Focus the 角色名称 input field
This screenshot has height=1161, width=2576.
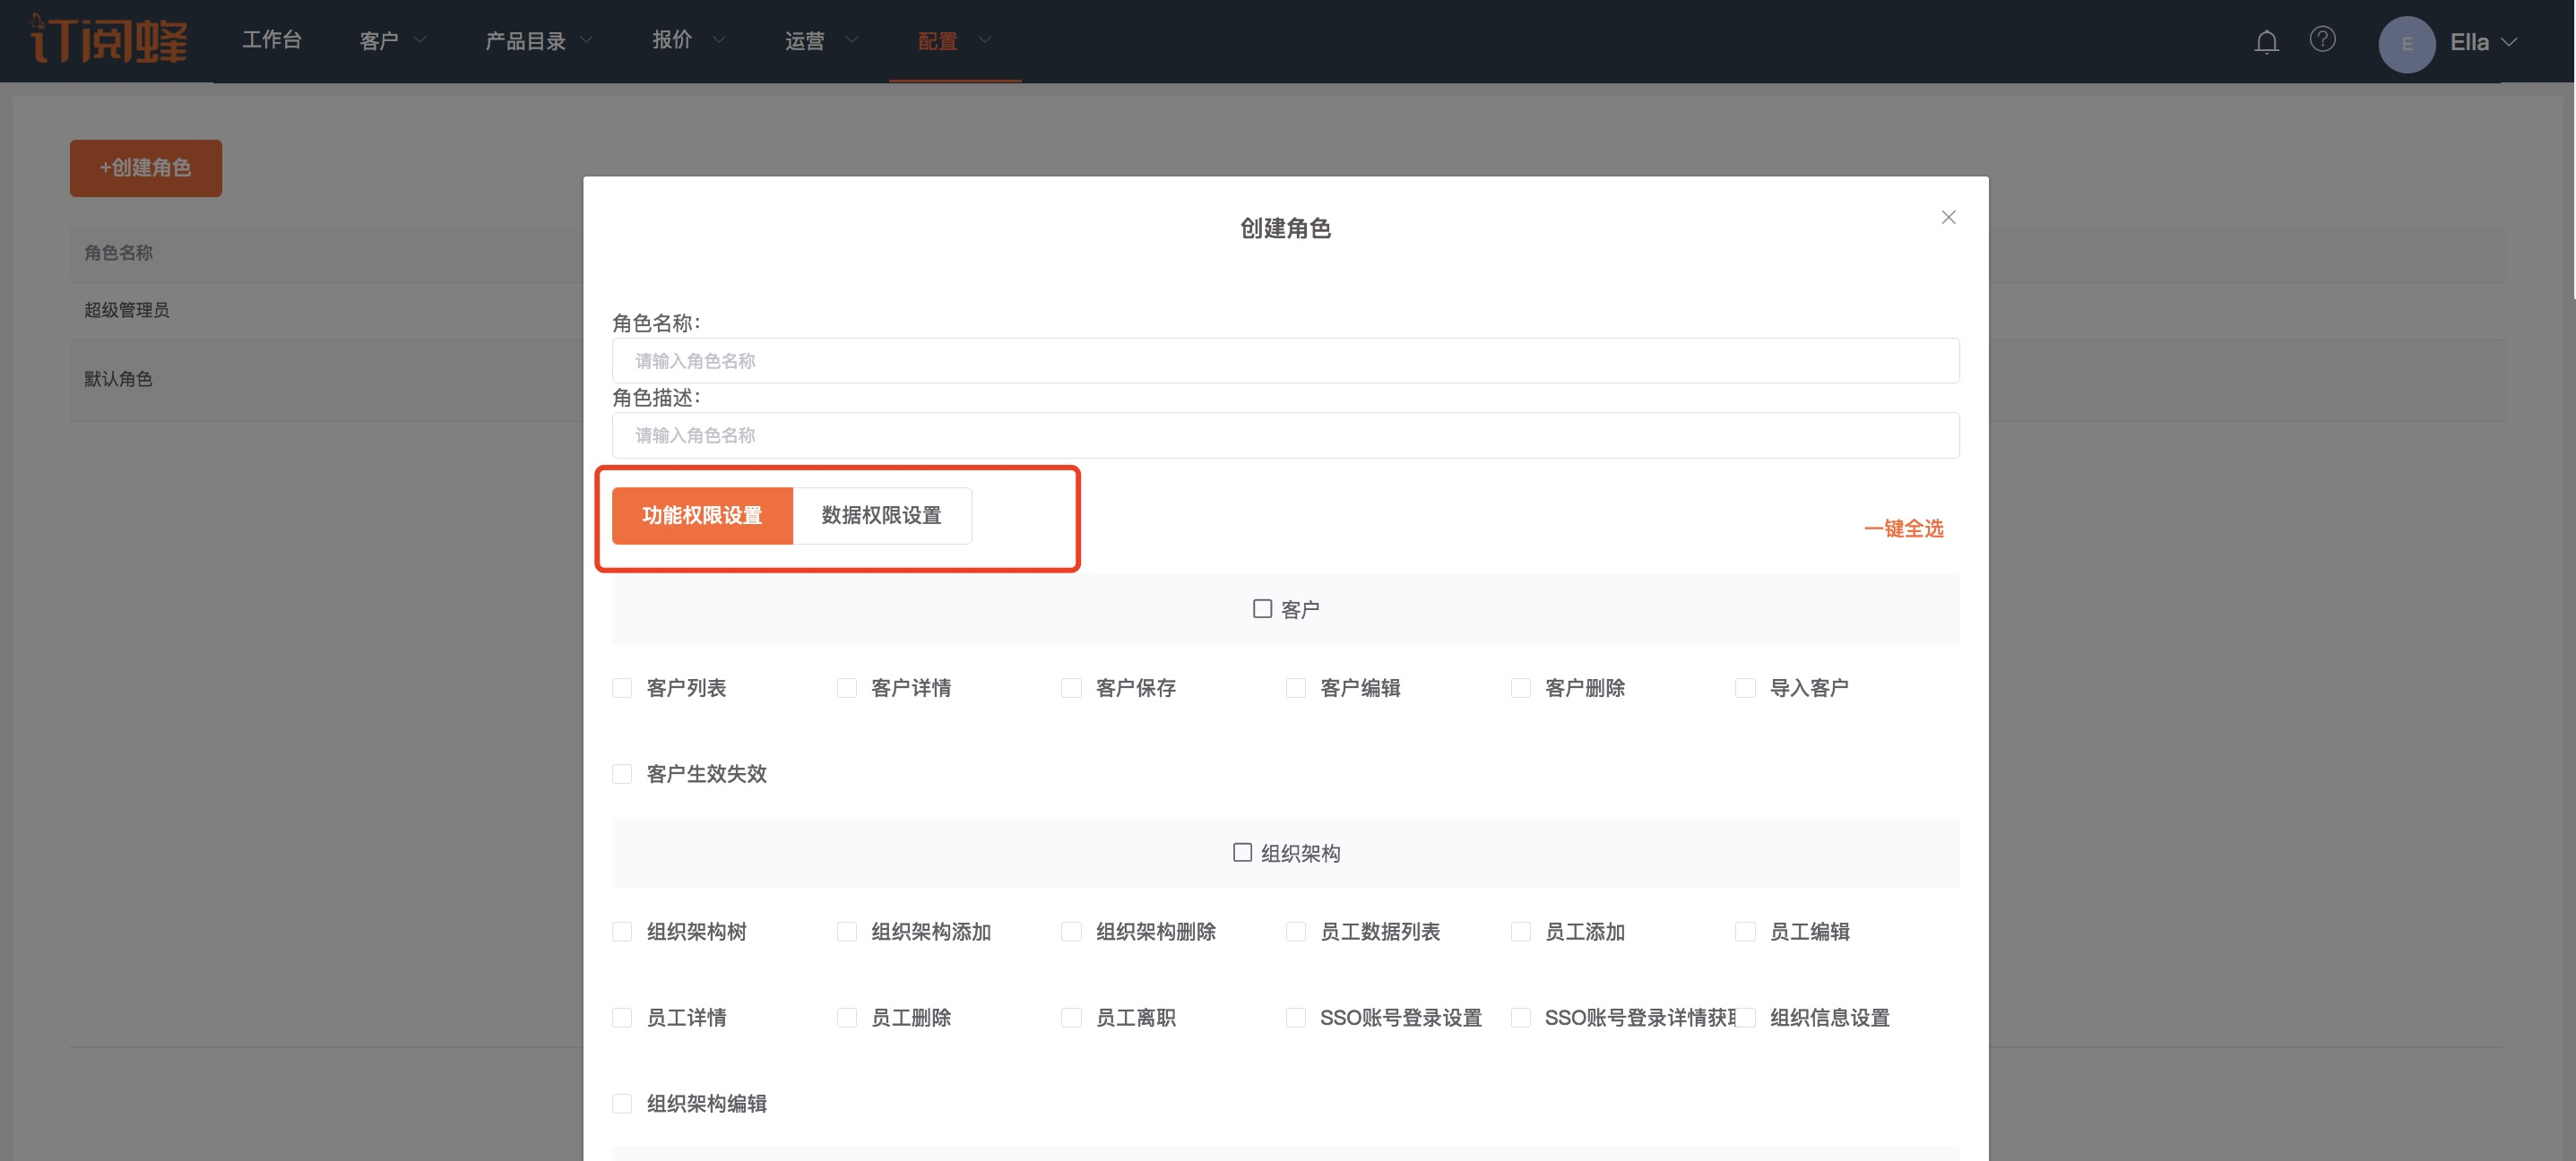(x=1285, y=361)
